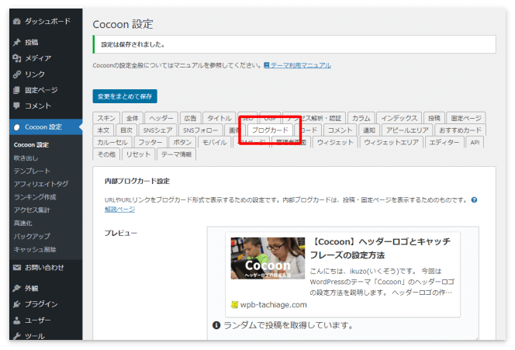Open テンプレート submenu item

coord(32,171)
